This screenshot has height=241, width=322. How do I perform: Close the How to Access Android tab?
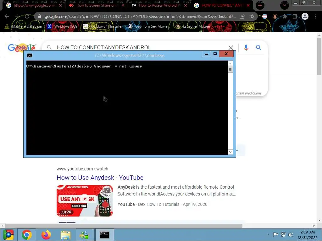coord(186,5)
